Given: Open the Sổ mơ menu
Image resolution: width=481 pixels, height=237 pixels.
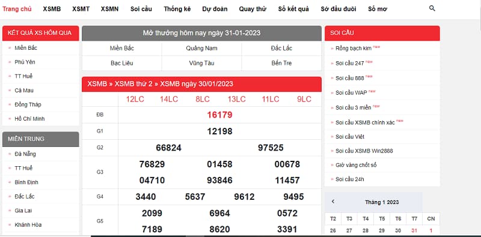Looking at the screenshot, I should point(378,9).
